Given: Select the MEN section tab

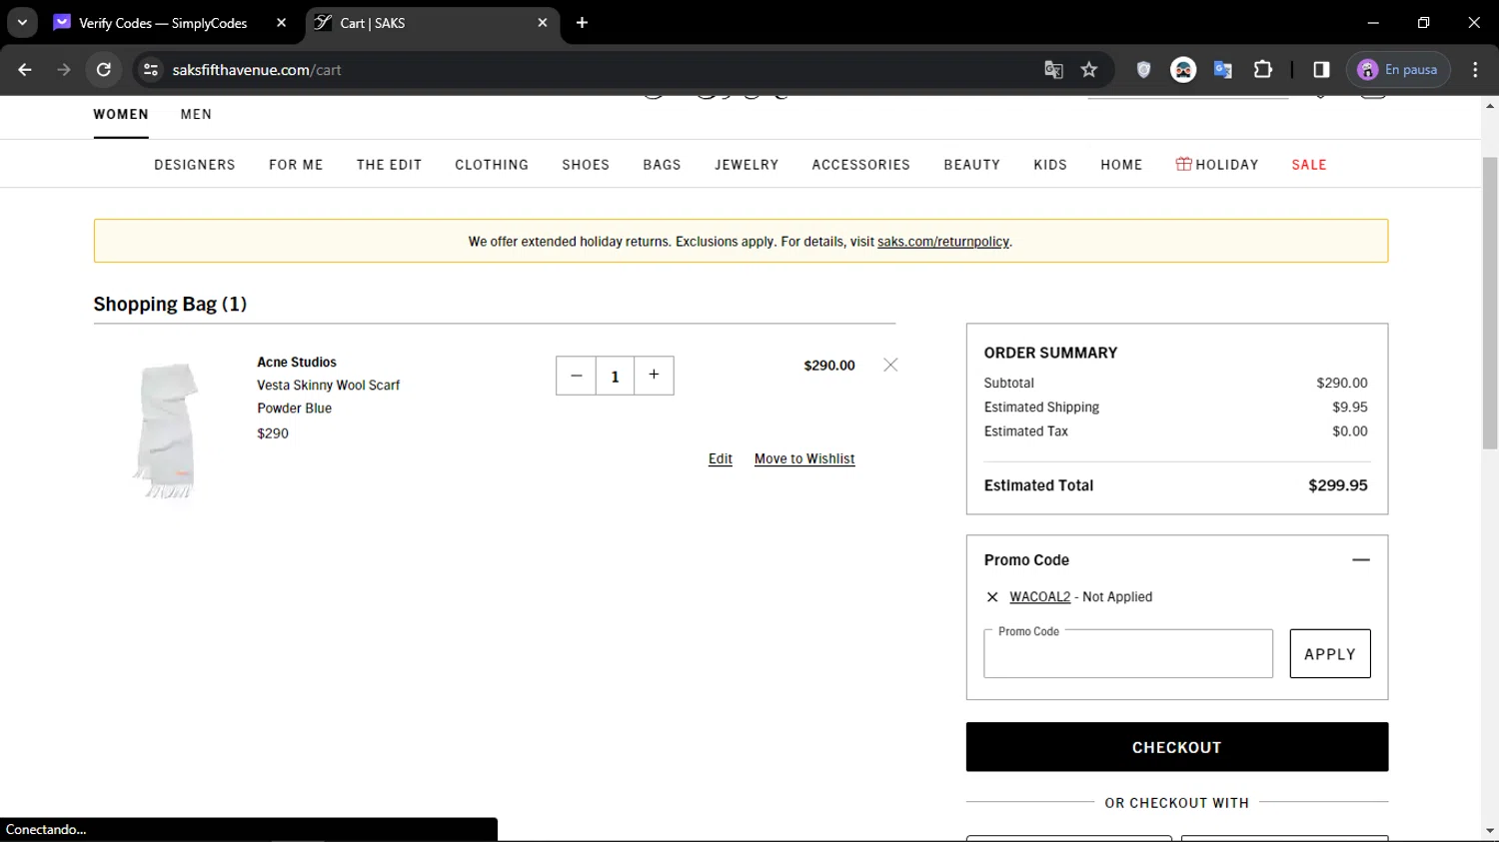Looking at the screenshot, I should coord(196,115).
